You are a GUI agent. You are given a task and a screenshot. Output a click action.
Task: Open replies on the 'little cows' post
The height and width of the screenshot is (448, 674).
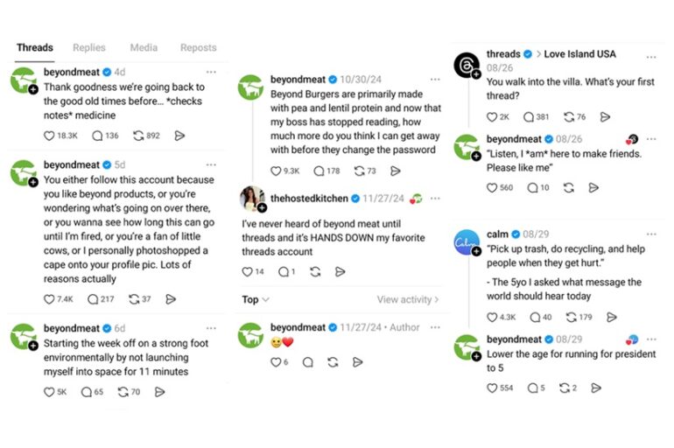[95, 299]
